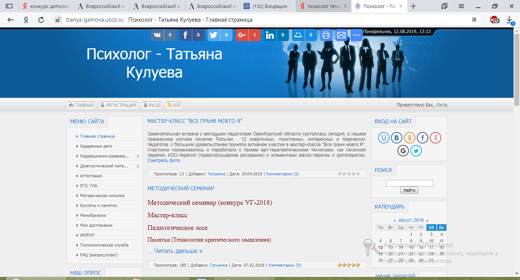
Task: Open Комментарии (9) link
Action: pos(285,265)
